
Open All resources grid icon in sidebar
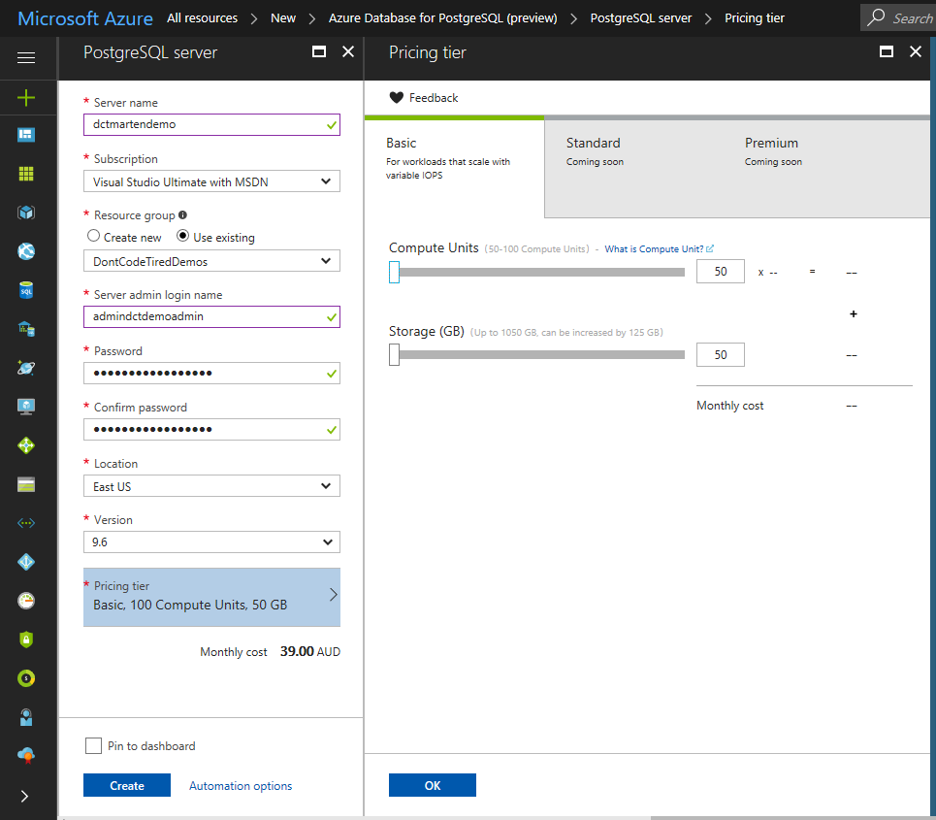27,173
